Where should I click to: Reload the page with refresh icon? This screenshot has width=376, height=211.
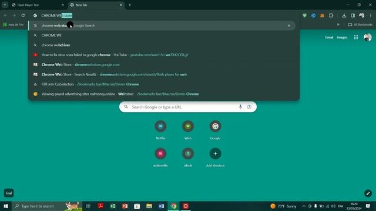[23, 16]
